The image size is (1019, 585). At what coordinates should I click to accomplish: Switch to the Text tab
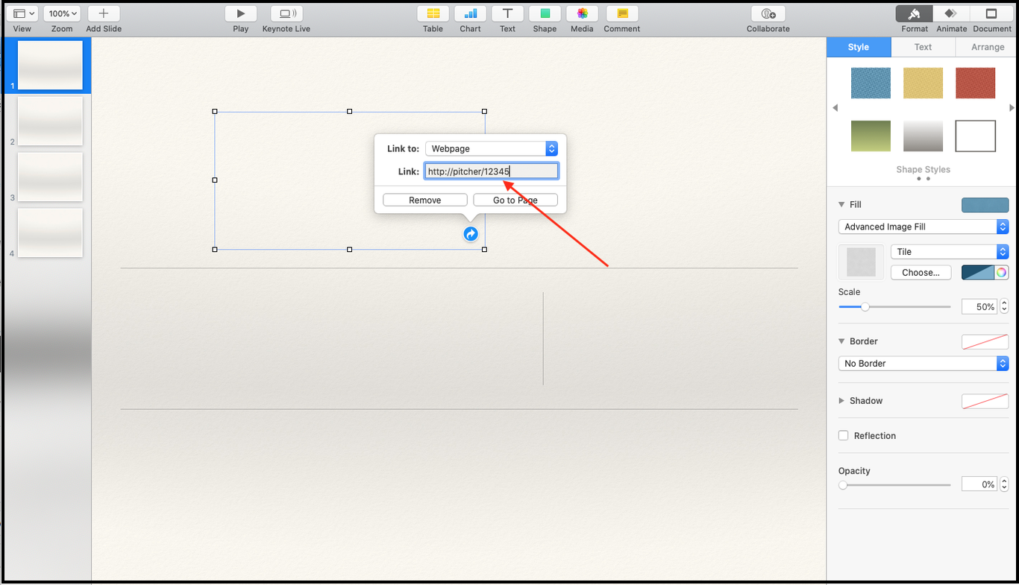pyautogui.click(x=923, y=47)
